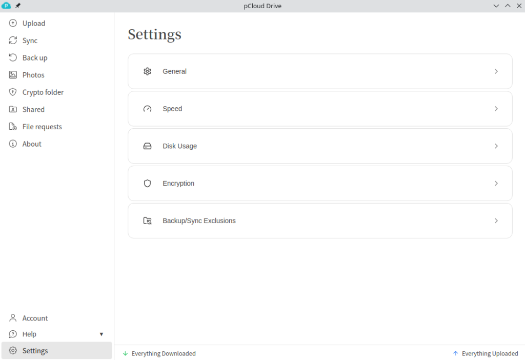The width and height of the screenshot is (525, 360).
Task: Click the Speed gauge icon
Action: click(x=148, y=109)
